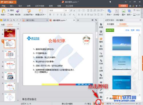
Task: Toggle center text alignment
Action: pyautogui.click(x=82, y=14)
